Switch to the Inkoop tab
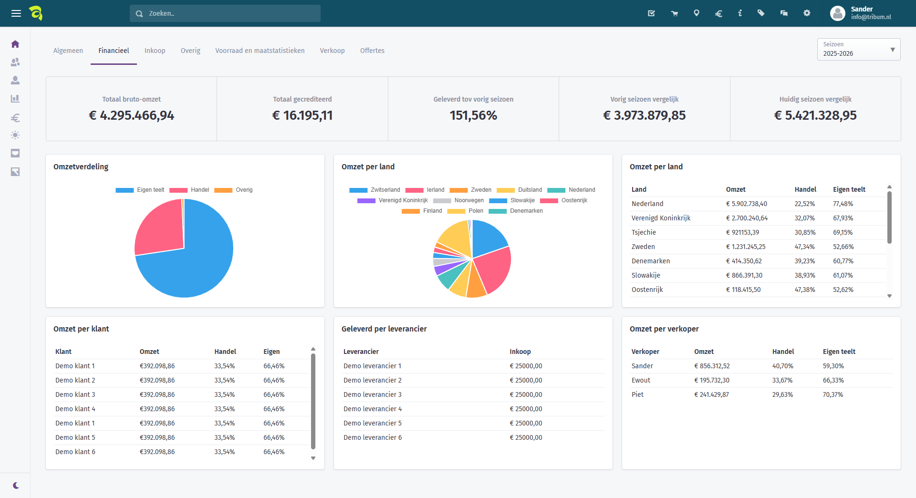The height and width of the screenshot is (498, 916). tap(155, 51)
